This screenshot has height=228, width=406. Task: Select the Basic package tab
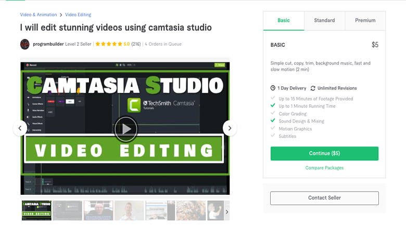pyautogui.click(x=284, y=20)
